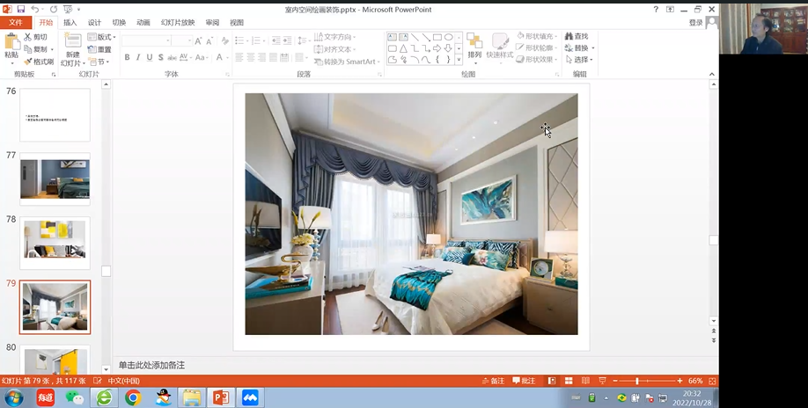Expand the shapes gallery more arrow
This screenshot has height=408, width=808.
[x=459, y=60]
